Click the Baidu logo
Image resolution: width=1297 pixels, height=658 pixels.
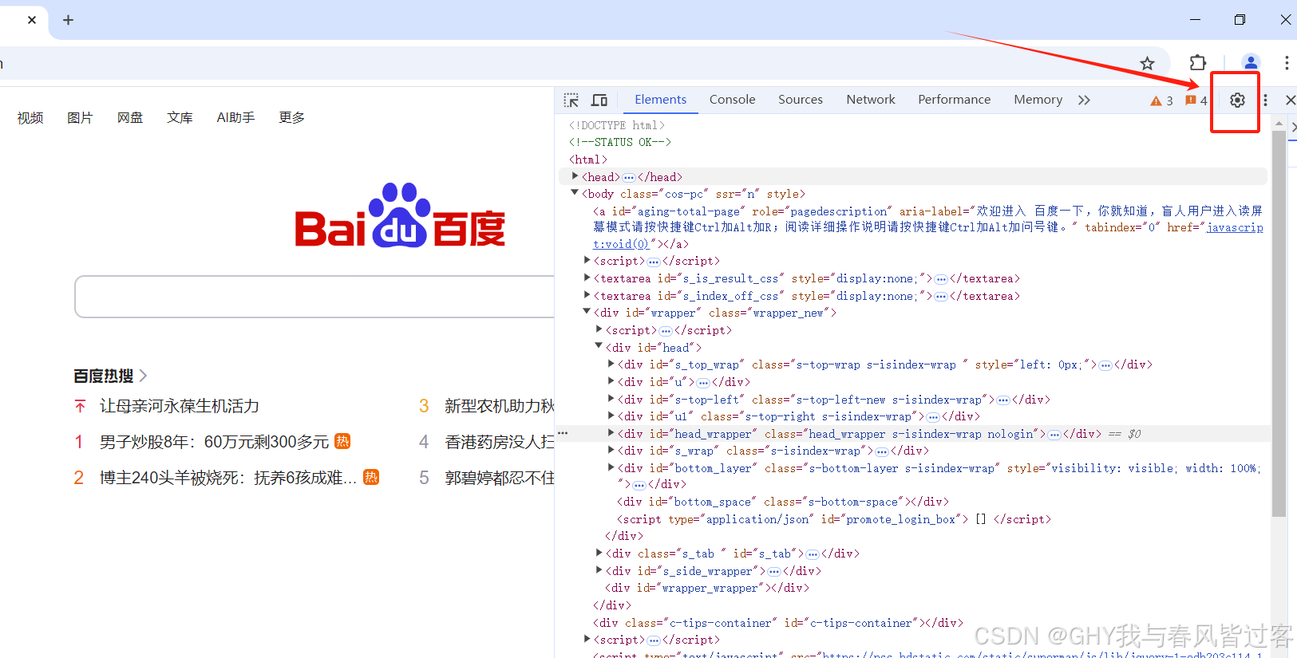400,215
